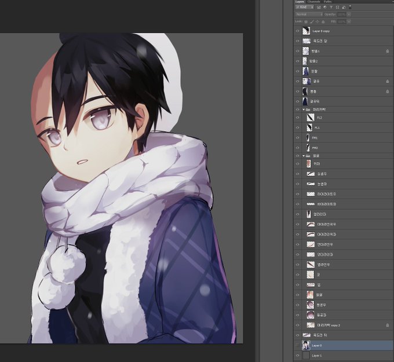The height and width of the screenshot is (362, 394).
Task: Hide Layer 1 via eye icon
Action: (x=298, y=356)
